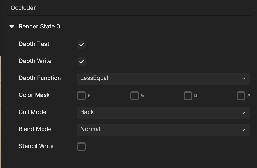Image resolution: width=257 pixels, height=168 pixels.
Task: Enable the B color mask checkbox
Action: click(188, 96)
